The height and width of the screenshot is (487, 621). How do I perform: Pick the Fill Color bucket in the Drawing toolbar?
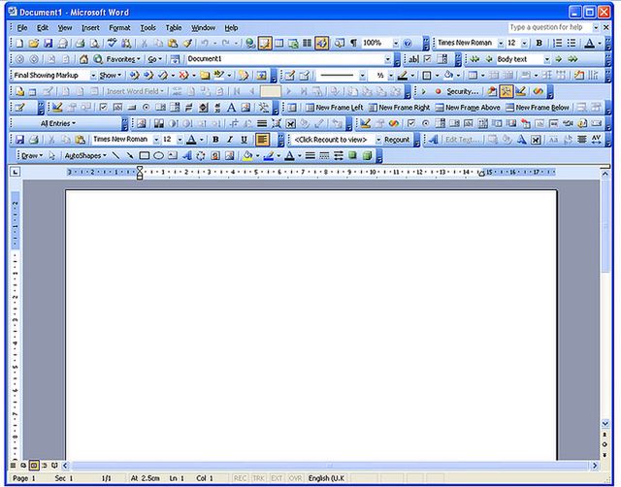[x=247, y=156]
